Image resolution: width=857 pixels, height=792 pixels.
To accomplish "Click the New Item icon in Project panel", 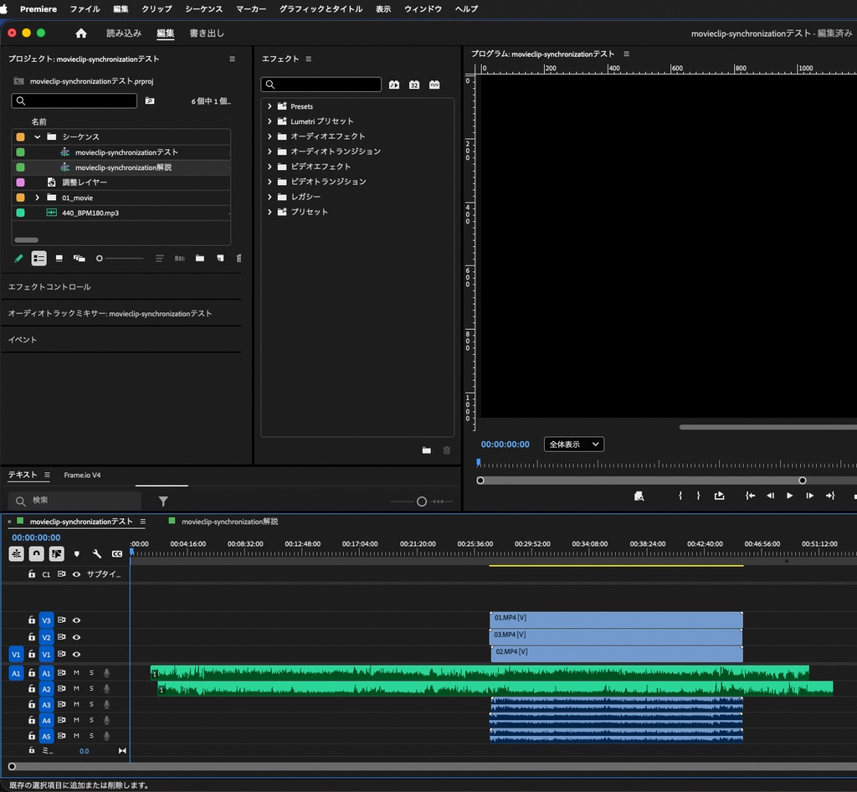I will click(220, 259).
